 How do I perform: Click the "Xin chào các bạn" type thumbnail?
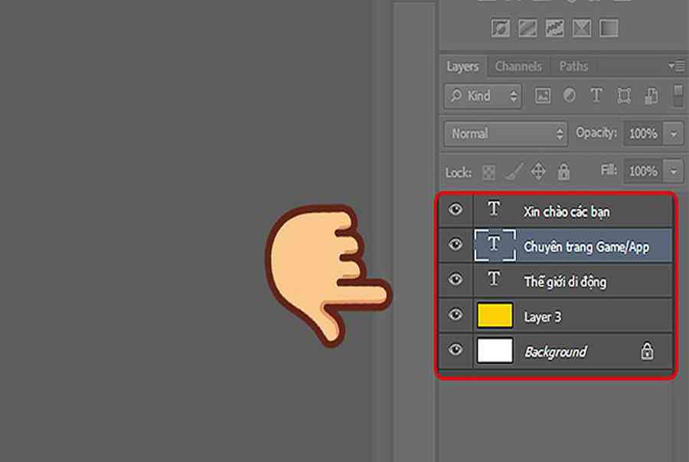(x=495, y=209)
